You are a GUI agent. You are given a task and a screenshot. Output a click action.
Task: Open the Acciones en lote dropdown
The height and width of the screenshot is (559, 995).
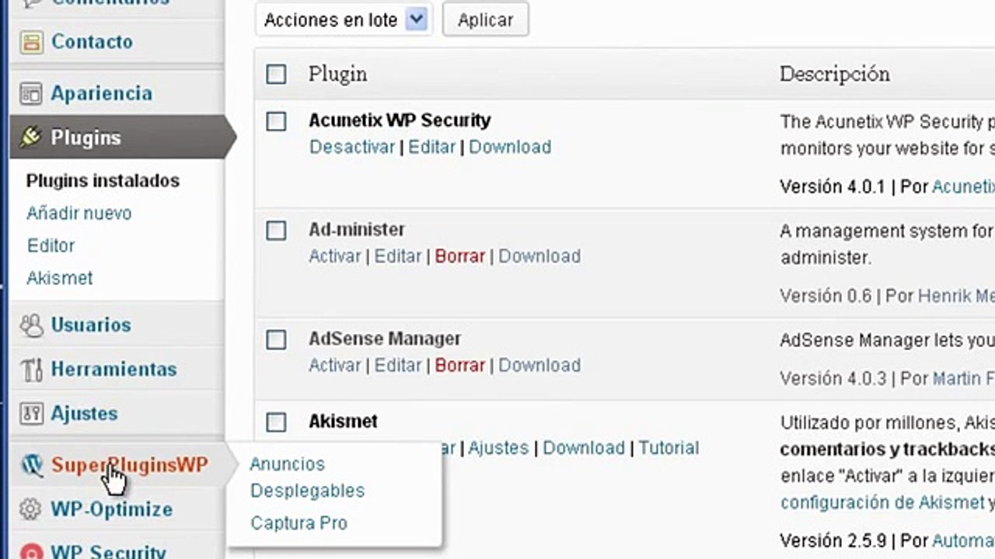point(343,20)
